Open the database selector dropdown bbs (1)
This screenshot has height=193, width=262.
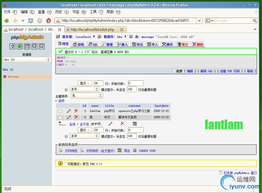pyautogui.click(x=27, y=59)
